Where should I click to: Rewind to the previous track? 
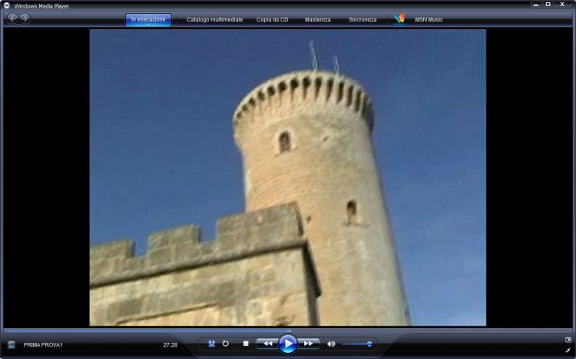click(x=268, y=344)
